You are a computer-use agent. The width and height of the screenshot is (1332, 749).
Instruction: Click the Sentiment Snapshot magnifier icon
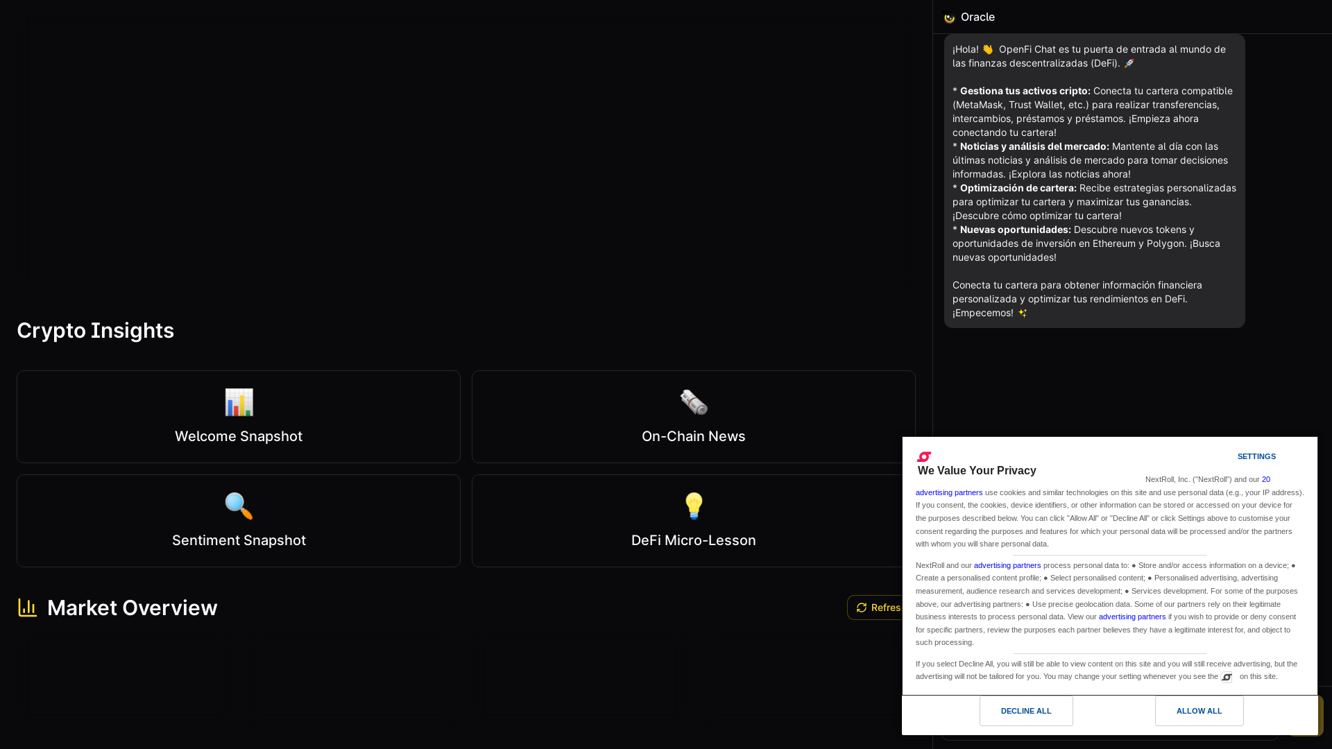tap(239, 506)
